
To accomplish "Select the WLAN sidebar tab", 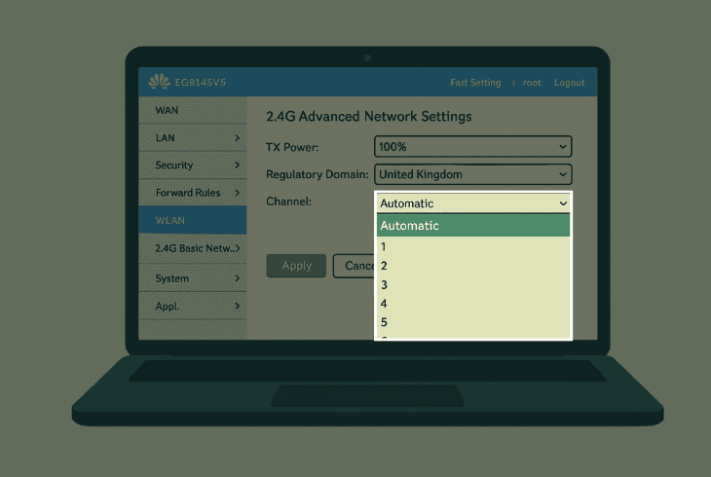I will pyautogui.click(x=192, y=221).
